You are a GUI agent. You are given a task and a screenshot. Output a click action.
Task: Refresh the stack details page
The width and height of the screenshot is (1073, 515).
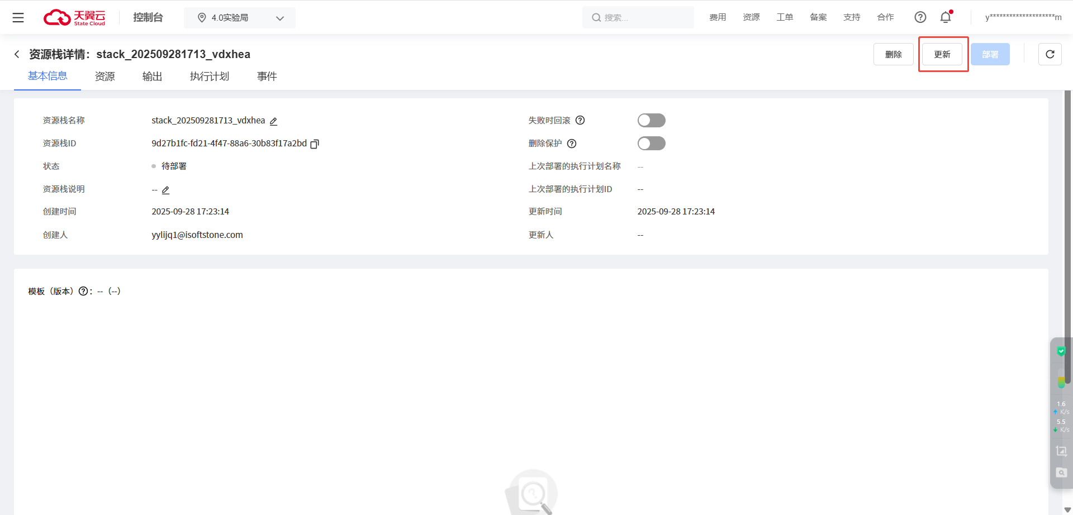(1050, 54)
